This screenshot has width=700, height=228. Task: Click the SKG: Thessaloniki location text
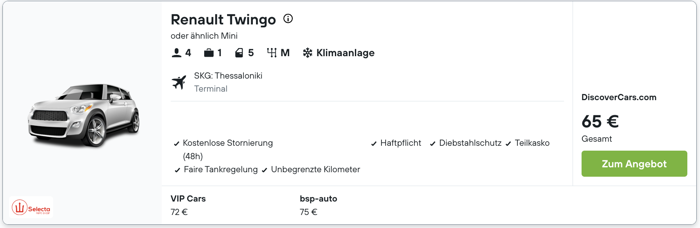[228, 76]
